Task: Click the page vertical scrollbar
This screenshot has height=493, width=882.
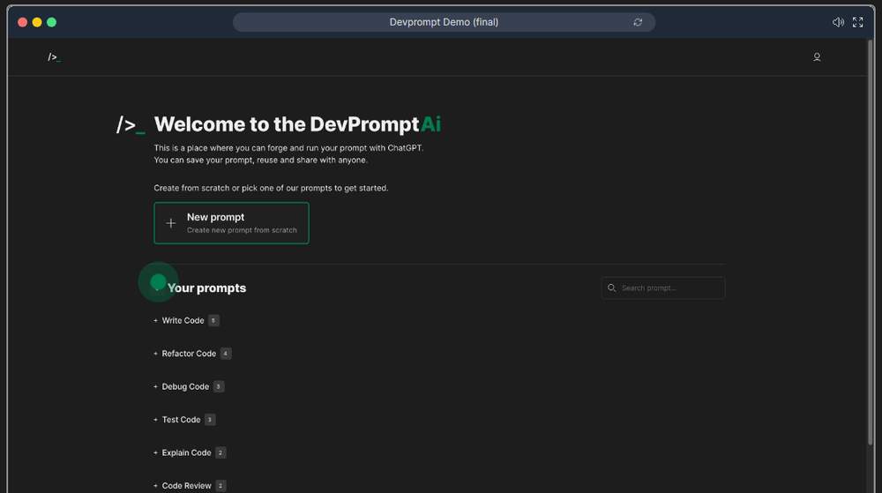Action: point(871,242)
